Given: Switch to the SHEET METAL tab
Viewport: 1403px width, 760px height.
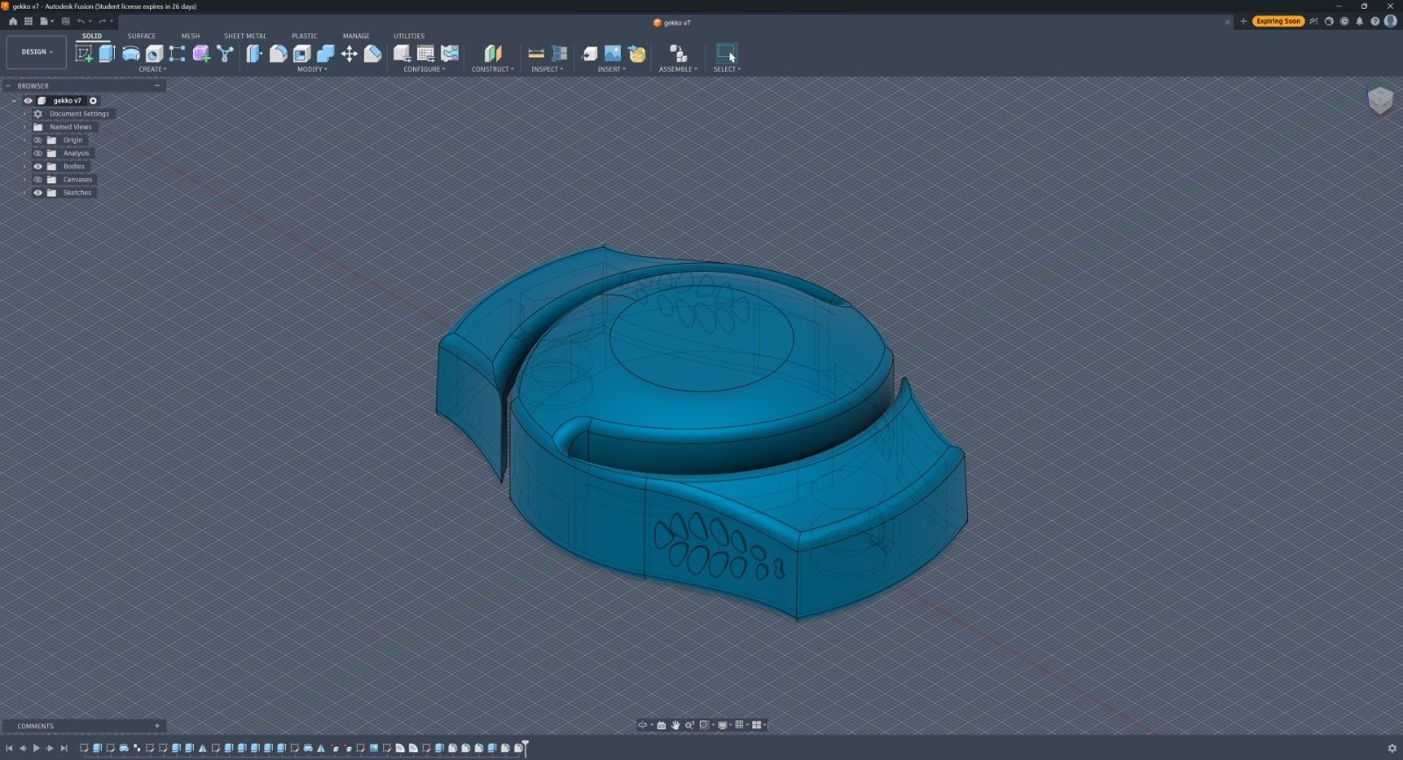Looking at the screenshot, I should (245, 36).
